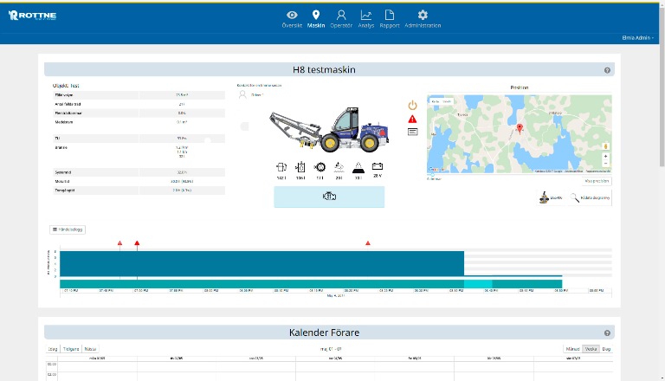This screenshot has height=381, width=665.
Task: Open the Översikt overview page
Action: tap(292, 18)
